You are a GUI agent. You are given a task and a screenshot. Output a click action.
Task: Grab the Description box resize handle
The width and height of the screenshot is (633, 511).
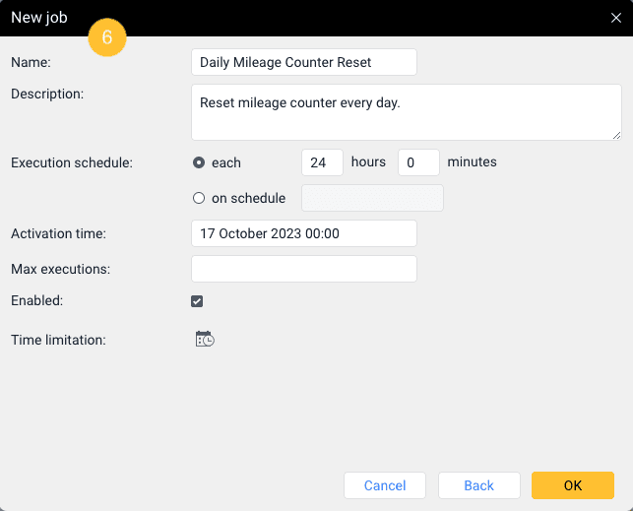click(616, 135)
